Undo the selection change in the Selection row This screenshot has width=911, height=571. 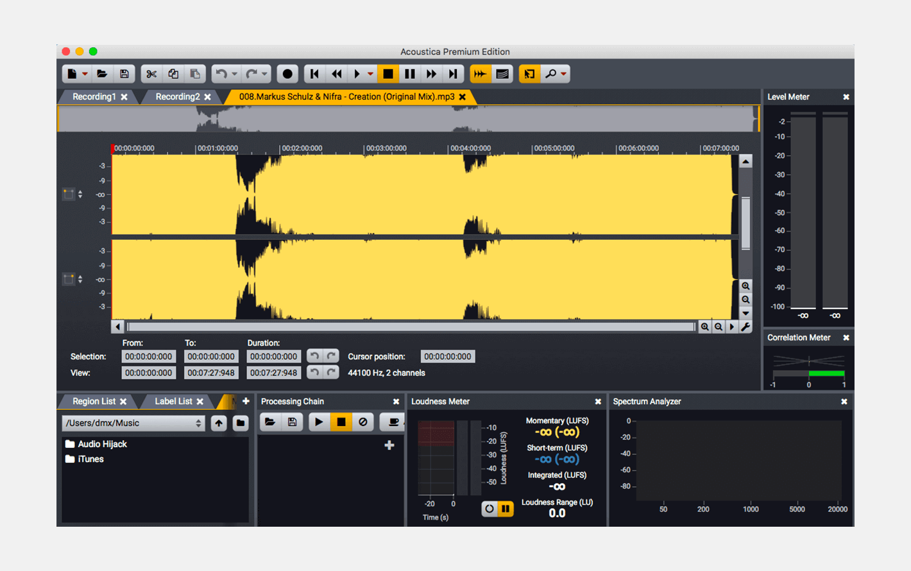coord(314,356)
